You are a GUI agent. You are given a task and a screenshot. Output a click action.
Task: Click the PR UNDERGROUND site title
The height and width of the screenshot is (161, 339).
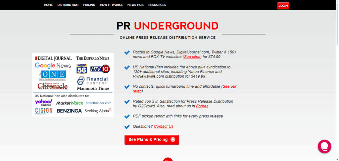tap(168, 26)
